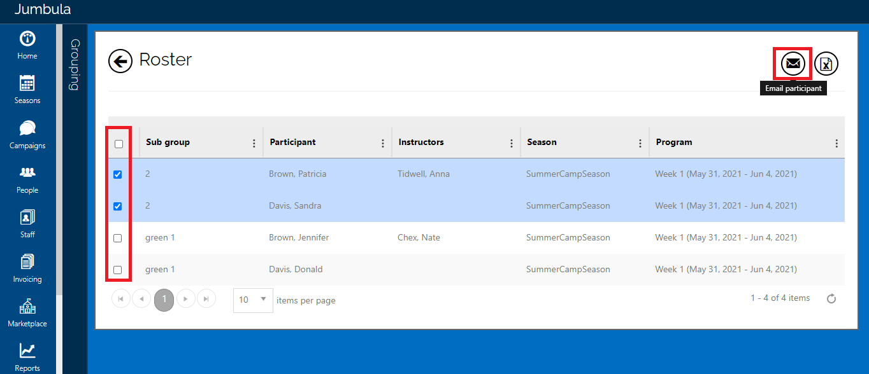Open the Sub group column menu
The width and height of the screenshot is (869, 374).
[254, 144]
